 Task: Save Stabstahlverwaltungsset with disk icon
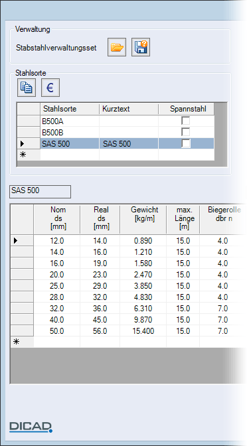(141, 47)
